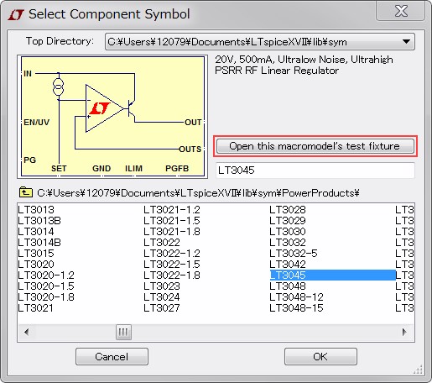Close the Select Component Symbol dialog
This screenshot has width=432, height=383.
401,11
